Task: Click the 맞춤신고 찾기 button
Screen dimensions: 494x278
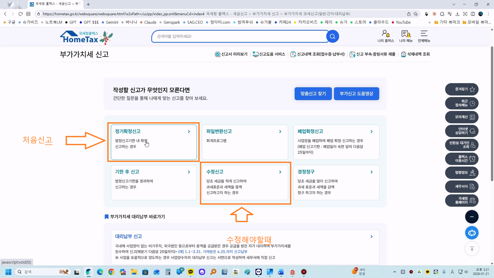Action: (x=313, y=94)
